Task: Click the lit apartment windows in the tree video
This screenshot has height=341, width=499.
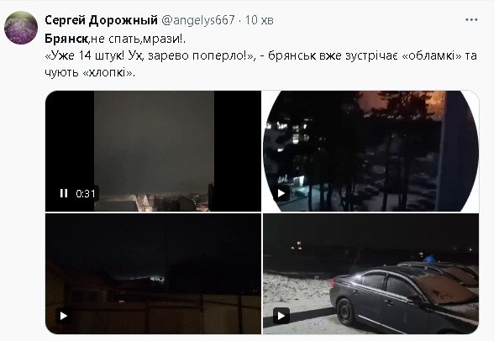Action: [x=293, y=135]
